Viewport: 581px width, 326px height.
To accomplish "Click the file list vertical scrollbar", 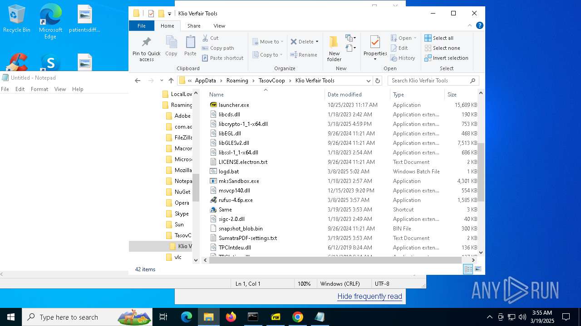I will tap(481, 172).
